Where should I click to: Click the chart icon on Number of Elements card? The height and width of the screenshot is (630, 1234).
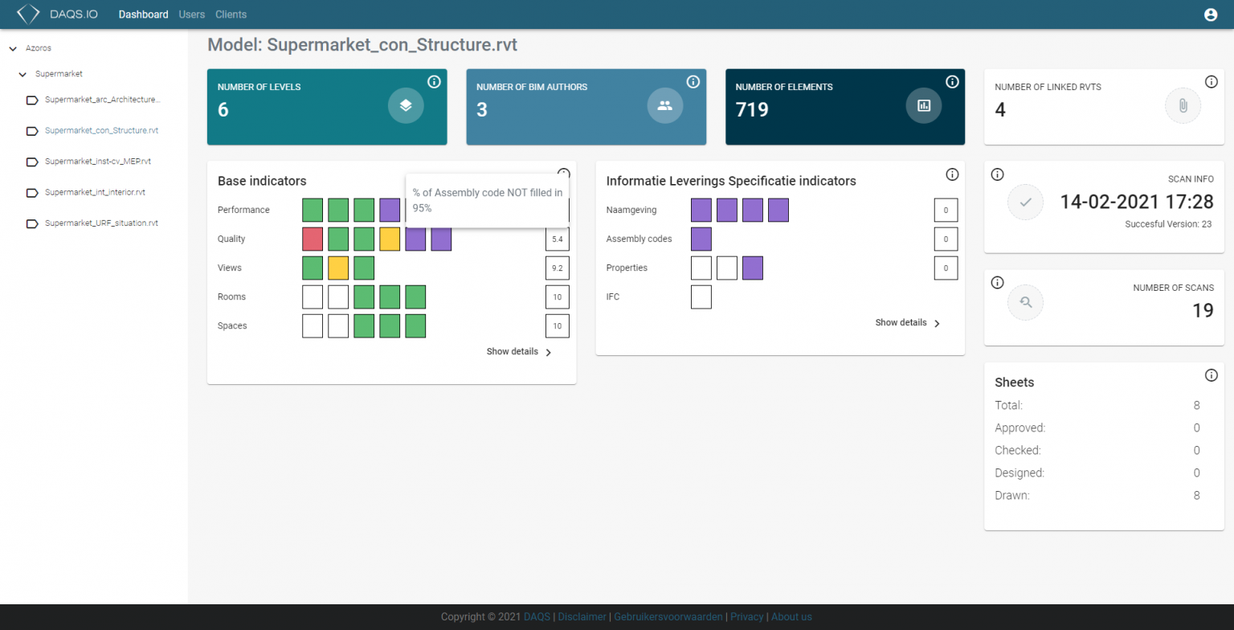pyautogui.click(x=924, y=105)
